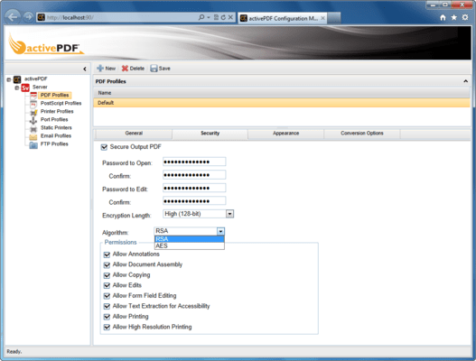This screenshot has height=361, width=476.
Task: Switch to the Appearance tab
Action: pyautogui.click(x=286, y=134)
